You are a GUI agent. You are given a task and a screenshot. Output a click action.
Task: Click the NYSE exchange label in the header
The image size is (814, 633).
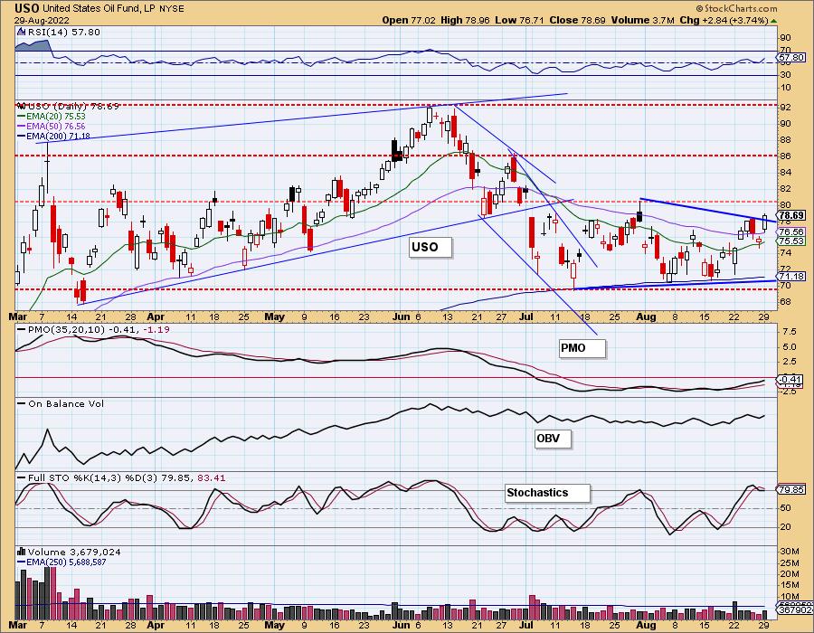tap(170, 9)
